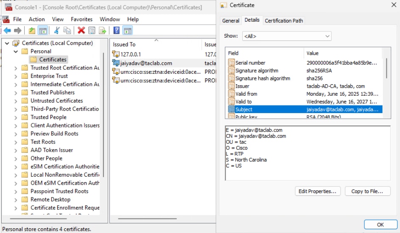Click the Cut scissors icon
The image size is (400, 233).
(x=57, y=31)
